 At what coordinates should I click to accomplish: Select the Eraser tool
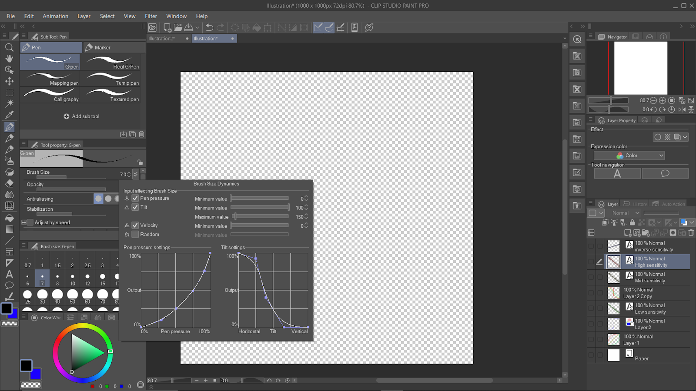pos(9,183)
